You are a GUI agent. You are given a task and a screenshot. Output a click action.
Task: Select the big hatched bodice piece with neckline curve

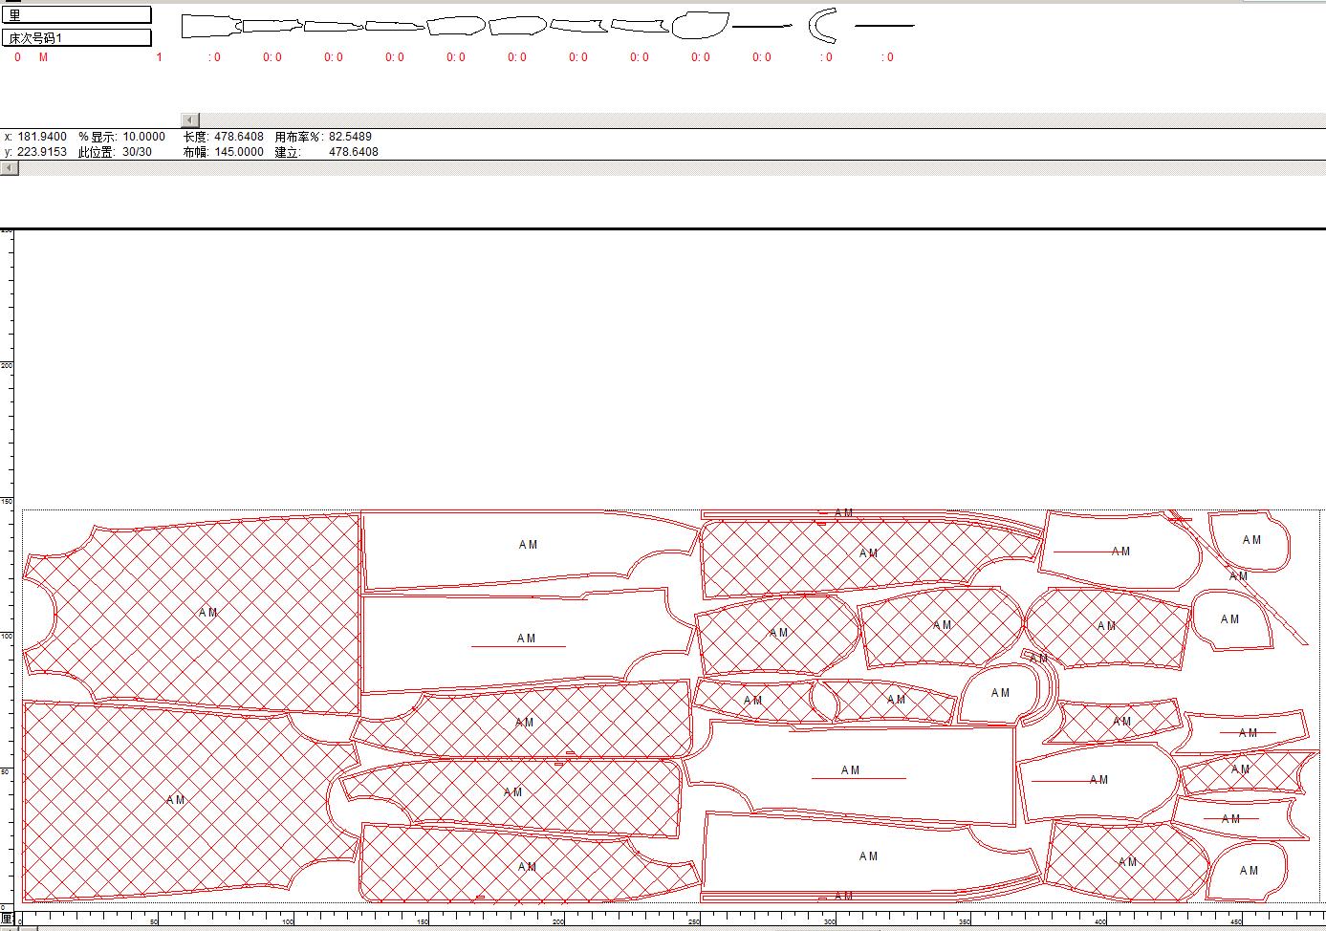coord(191,612)
